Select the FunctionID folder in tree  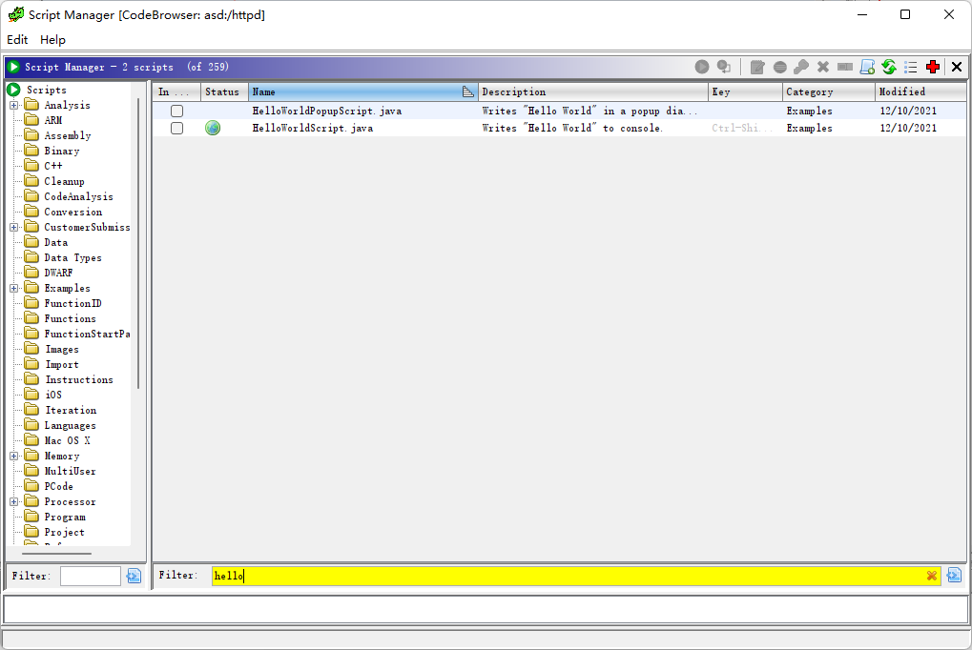click(x=73, y=304)
